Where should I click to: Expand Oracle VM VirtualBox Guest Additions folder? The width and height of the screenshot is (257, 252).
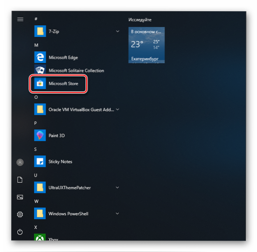[x=117, y=109]
